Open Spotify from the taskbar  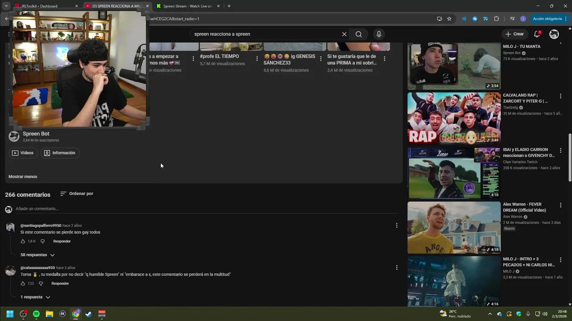click(36, 314)
